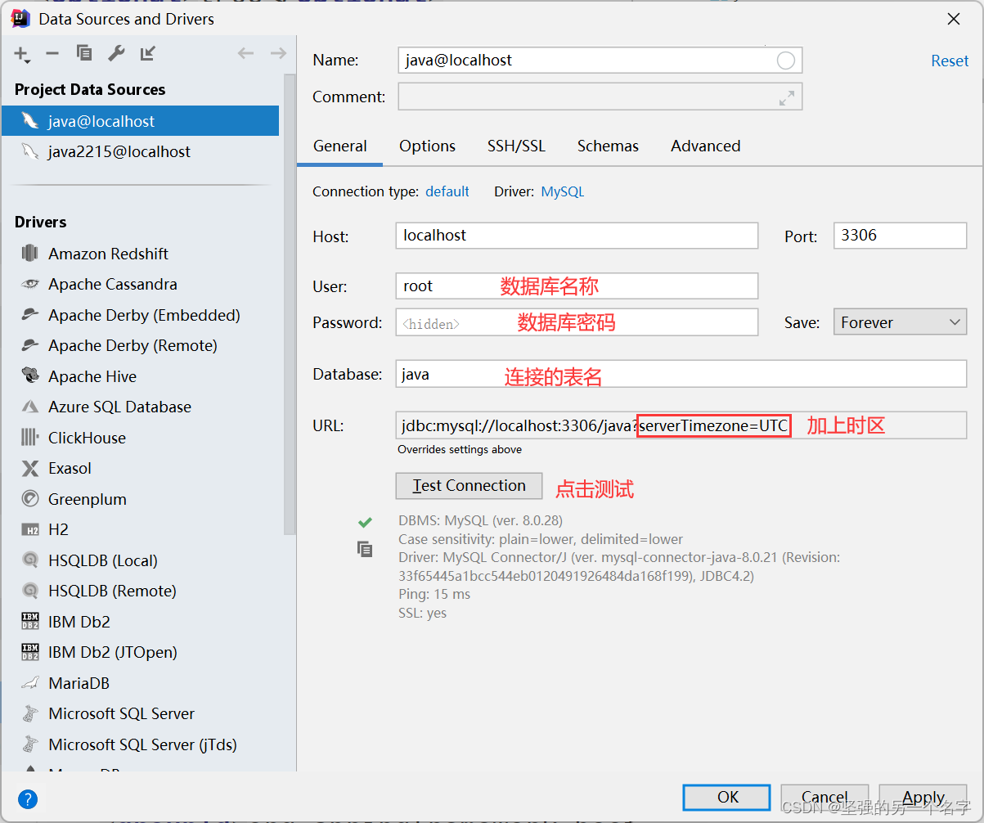Switch to the General tab

click(340, 146)
